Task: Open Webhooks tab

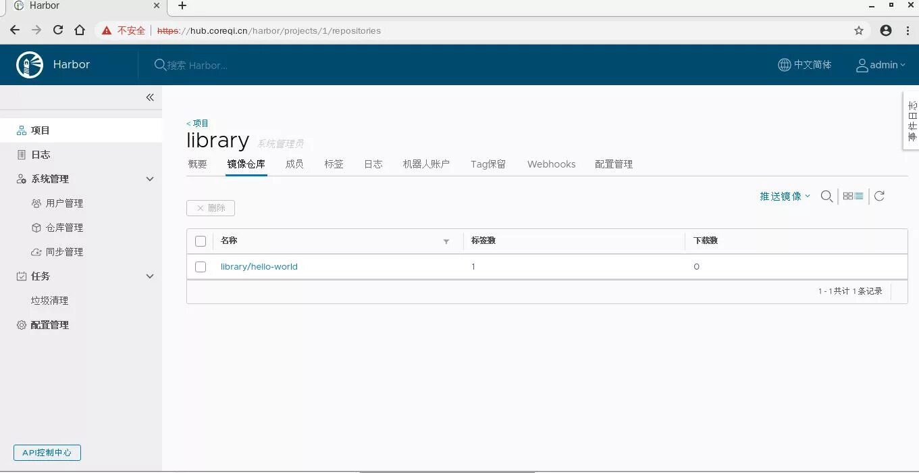Action: click(552, 164)
